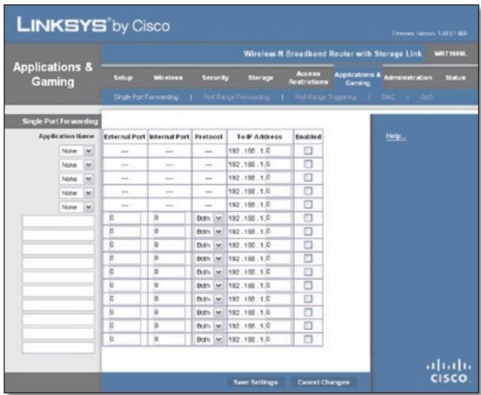Open the Help link
This screenshot has height=395, width=481.
click(x=396, y=137)
